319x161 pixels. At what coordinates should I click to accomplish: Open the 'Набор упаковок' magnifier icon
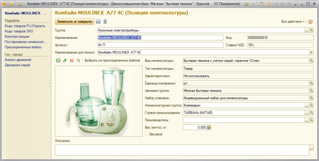pos(311,98)
